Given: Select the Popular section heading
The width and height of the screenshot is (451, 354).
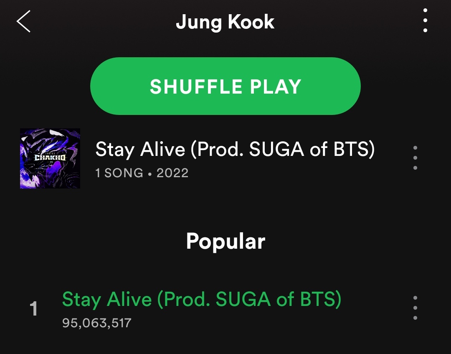Looking at the screenshot, I should 225,241.
